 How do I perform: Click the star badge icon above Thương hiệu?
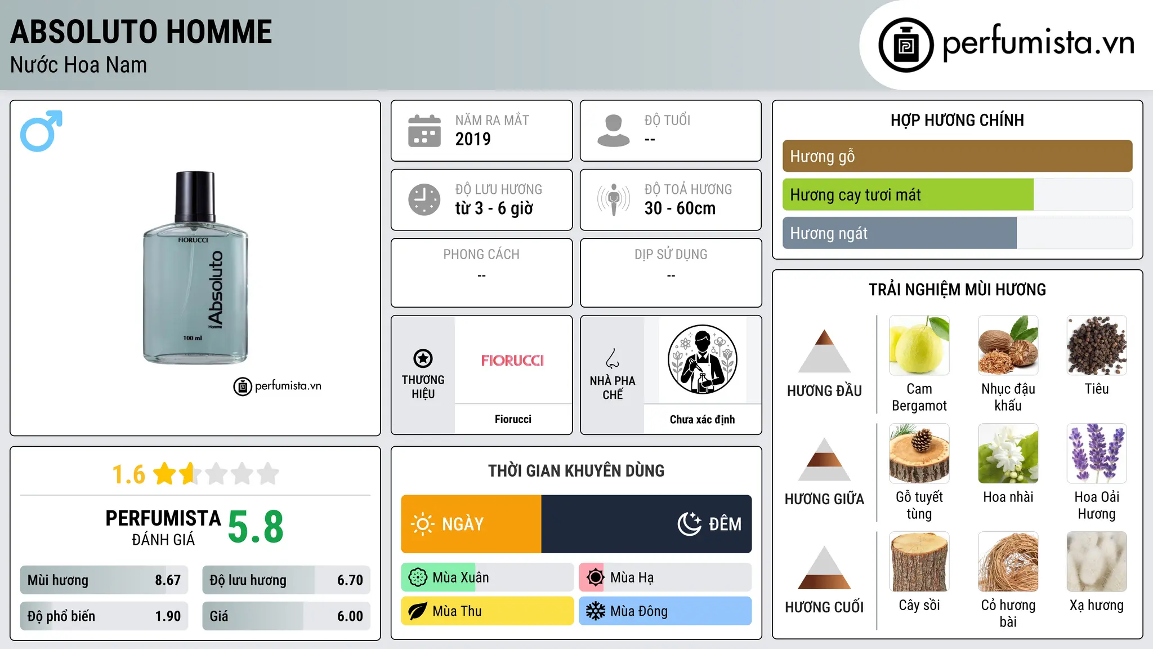423,358
